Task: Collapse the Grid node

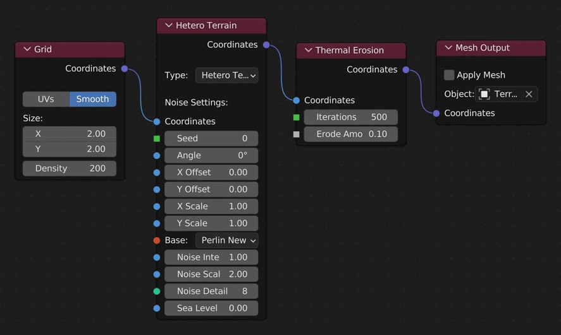Action: (x=27, y=49)
